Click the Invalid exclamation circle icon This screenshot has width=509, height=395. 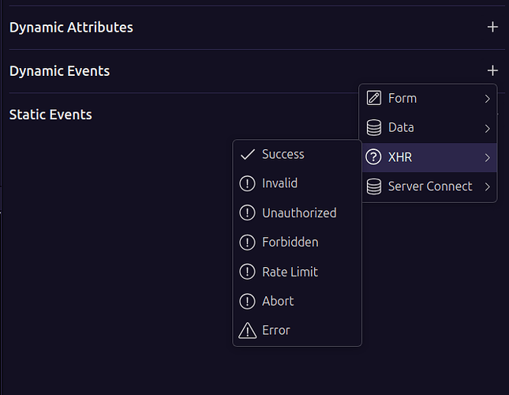point(247,183)
